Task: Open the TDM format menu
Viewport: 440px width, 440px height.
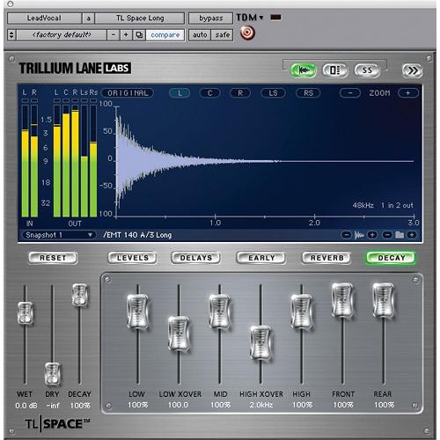Action: (250, 18)
